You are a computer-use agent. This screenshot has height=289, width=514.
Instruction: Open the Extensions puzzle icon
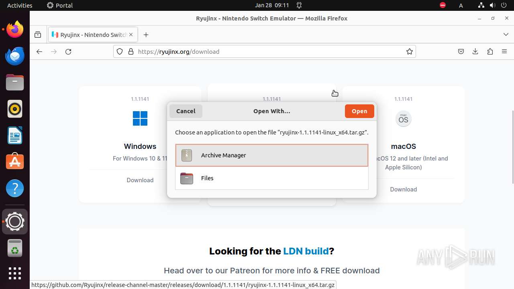pyautogui.click(x=490, y=51)
